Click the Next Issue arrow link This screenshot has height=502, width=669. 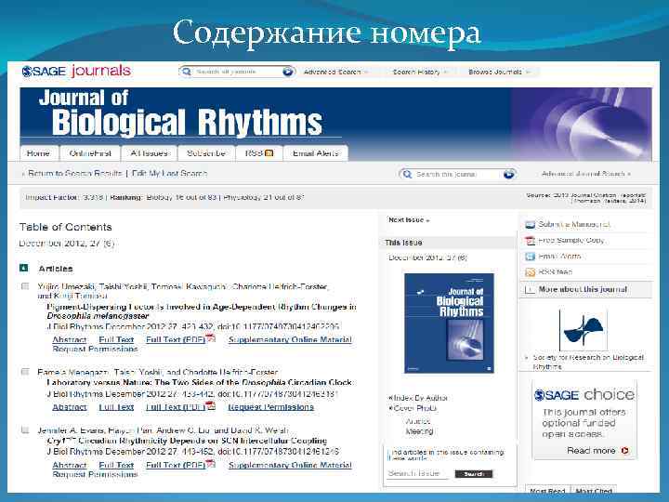pos(409,219)
